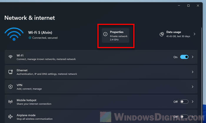206x123 pixels.
Task: Click the VPN shield icon
Action: 11,87
